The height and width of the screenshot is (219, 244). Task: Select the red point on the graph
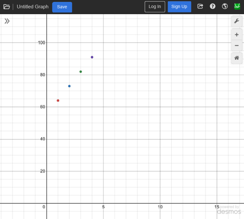[58, 101]
